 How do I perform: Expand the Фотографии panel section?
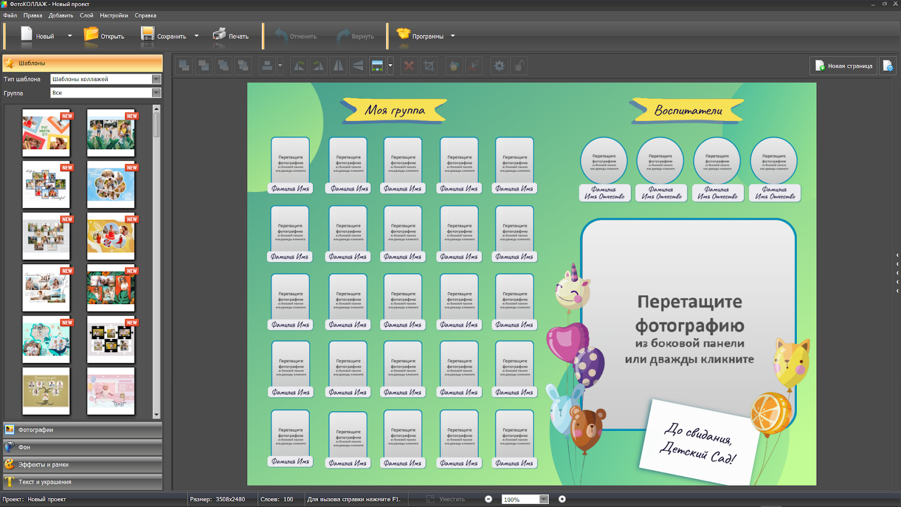[x=82, y=430]
